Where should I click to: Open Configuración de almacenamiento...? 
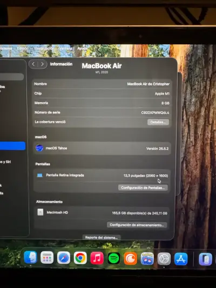pyautogui.click(x=137, y=225)
